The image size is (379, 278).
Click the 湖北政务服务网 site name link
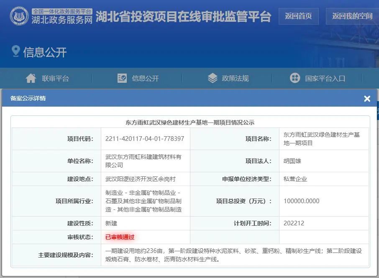(x=62, y=20)
